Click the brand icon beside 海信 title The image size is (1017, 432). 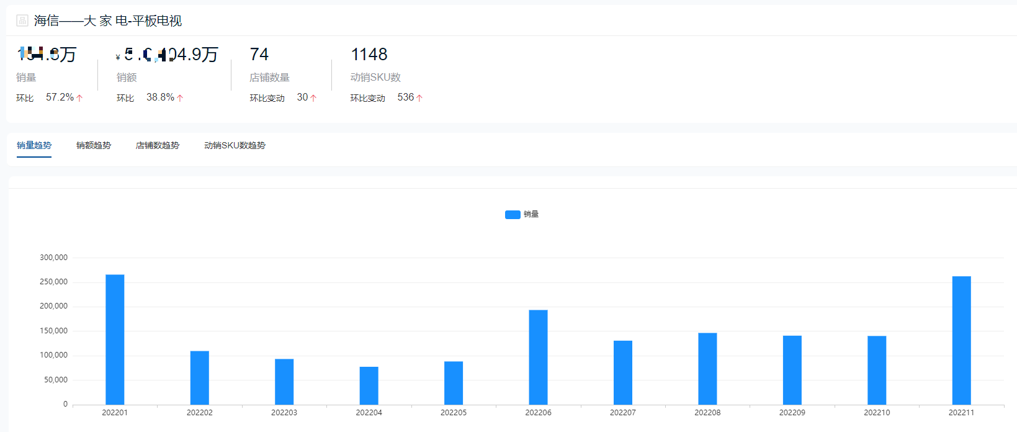22,20
